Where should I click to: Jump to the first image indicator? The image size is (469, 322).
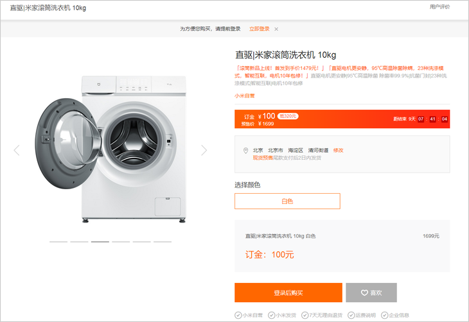(58, 242)
